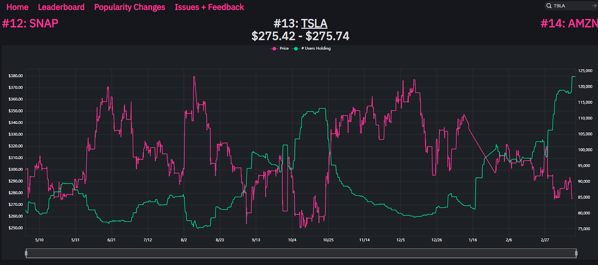Click the 85,000 users axis label

click(x=584, y=197)
